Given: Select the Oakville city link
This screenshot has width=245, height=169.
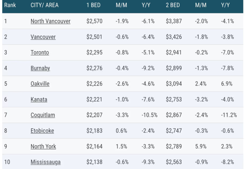Looking at the screenshot, I should 40,84.
